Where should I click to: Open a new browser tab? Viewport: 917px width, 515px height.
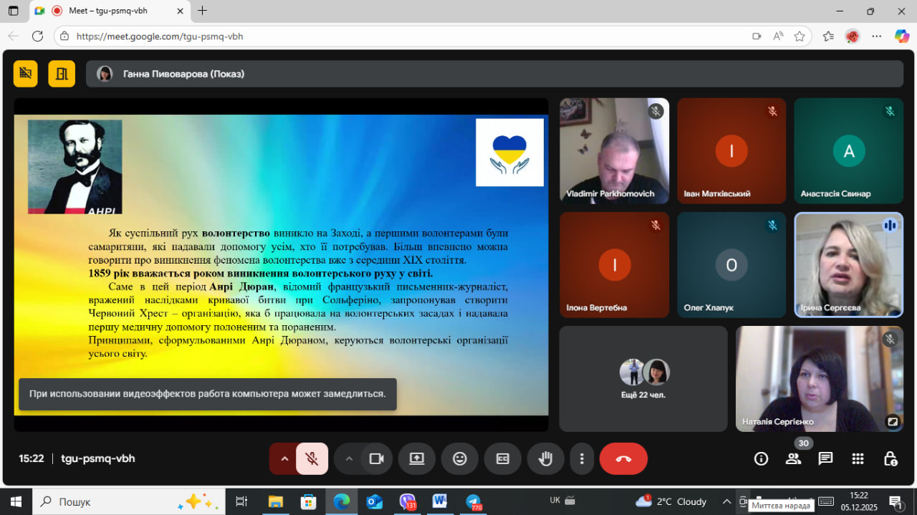point(203,11)
